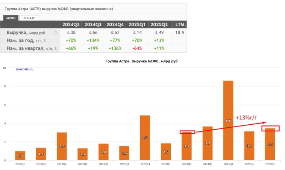Click the Изм. за квартал row label

[32, 48]
